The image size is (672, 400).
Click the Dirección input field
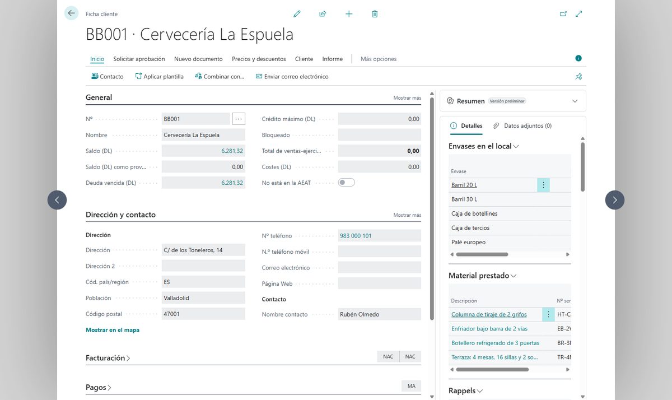coord(203,250)
